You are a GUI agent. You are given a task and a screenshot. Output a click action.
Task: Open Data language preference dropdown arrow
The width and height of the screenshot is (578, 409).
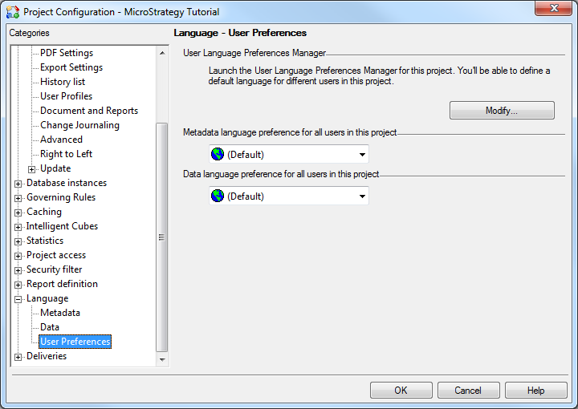[362, 196]
